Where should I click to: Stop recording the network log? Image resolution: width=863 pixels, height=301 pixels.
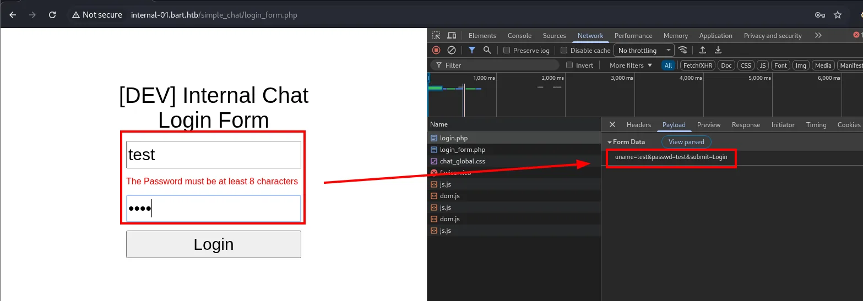click(x=436, y=50)
